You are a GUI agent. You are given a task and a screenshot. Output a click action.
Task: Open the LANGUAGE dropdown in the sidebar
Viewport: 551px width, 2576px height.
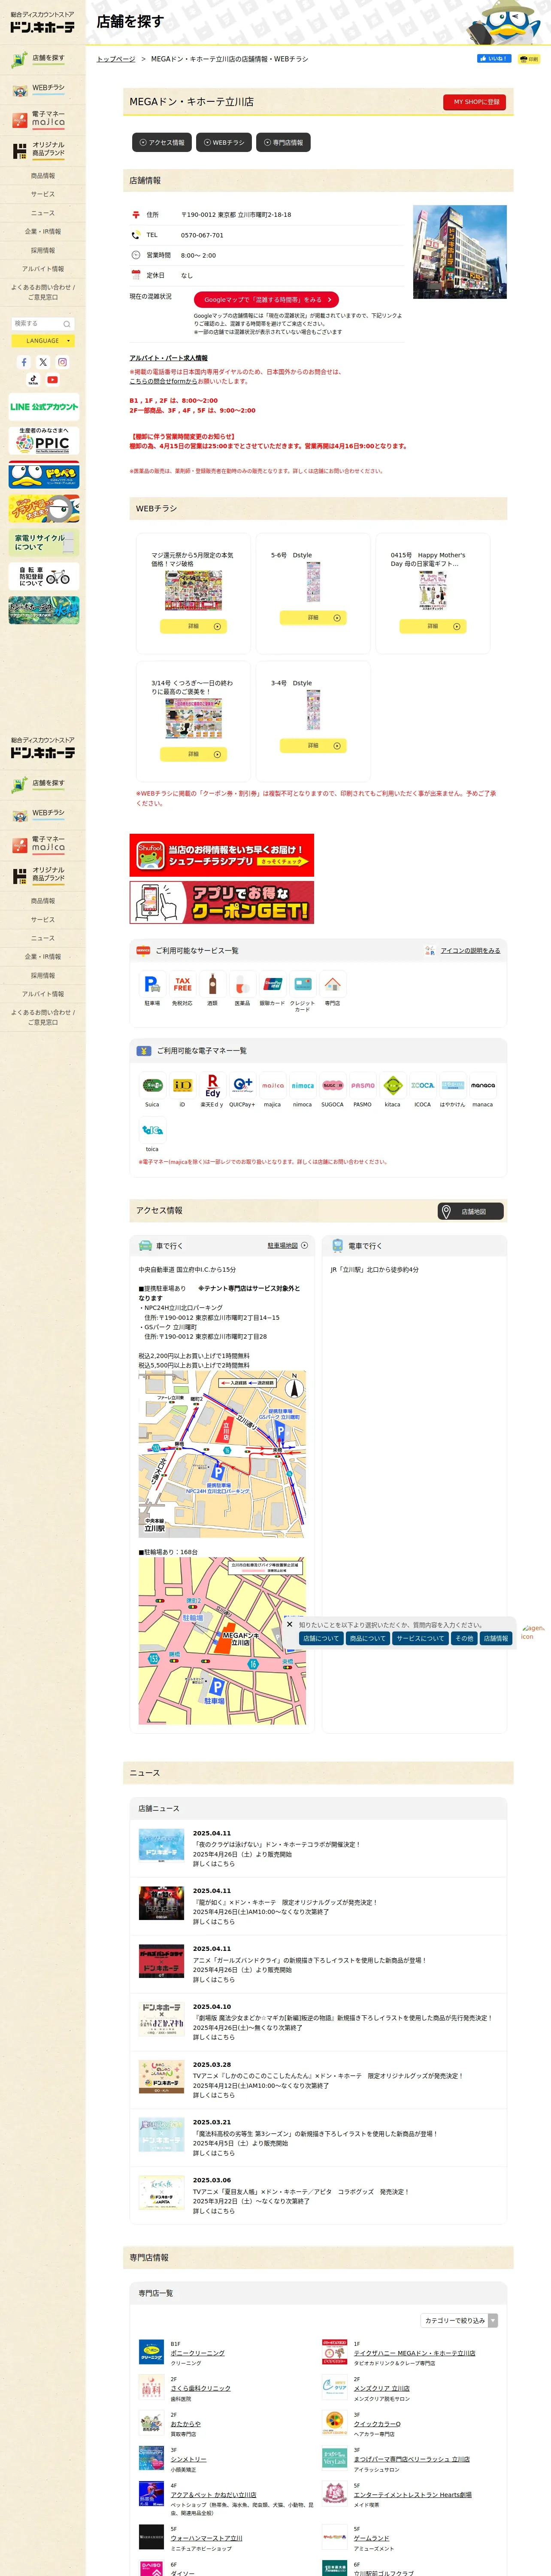43,341
